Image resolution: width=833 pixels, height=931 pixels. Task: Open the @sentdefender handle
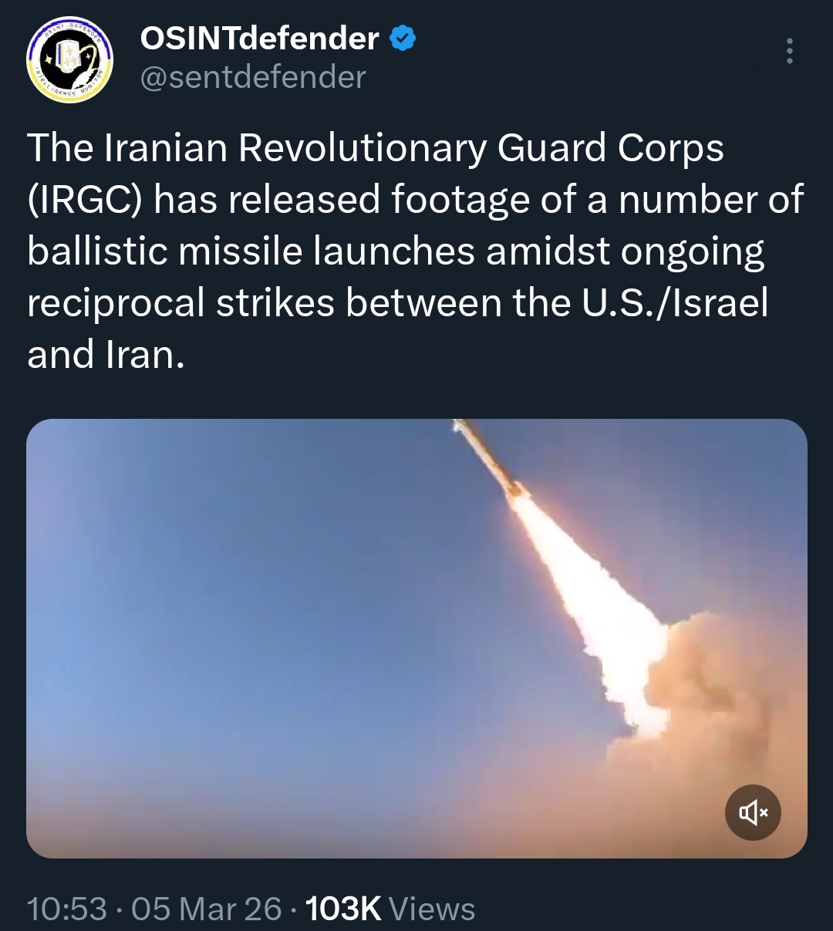click(252, 77)
